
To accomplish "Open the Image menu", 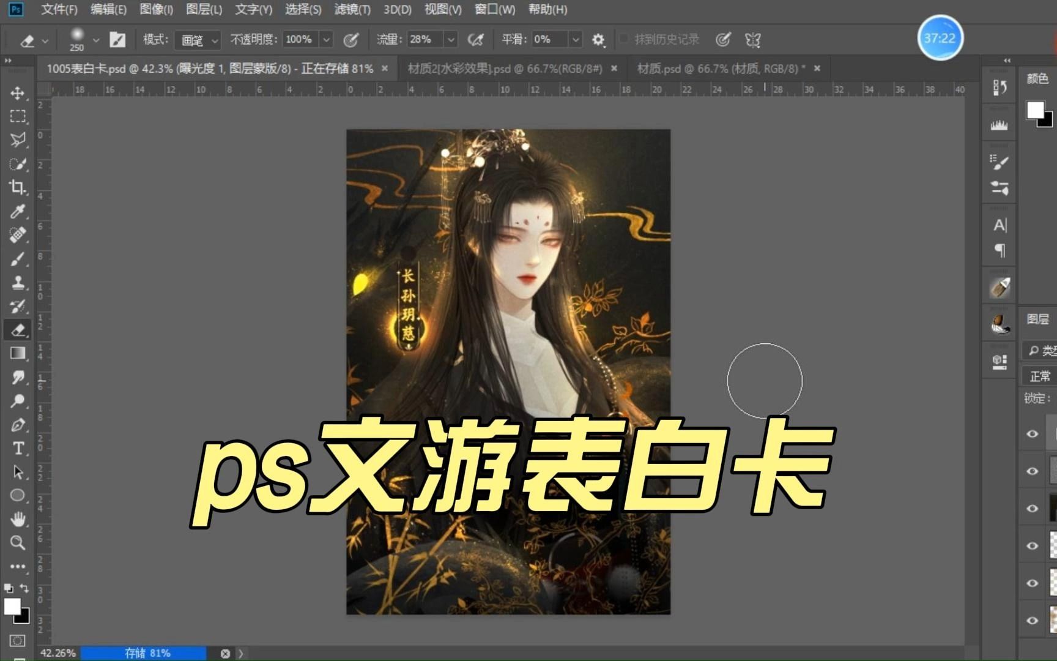I will click(x=156, y=9).
